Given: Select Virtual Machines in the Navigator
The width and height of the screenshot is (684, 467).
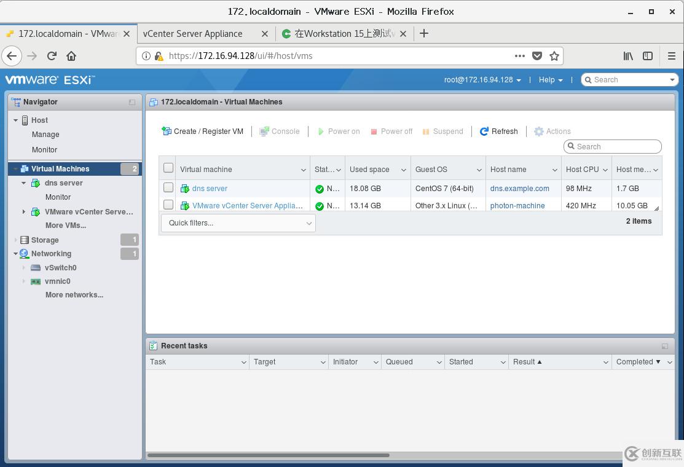Looking at the screenshot, I should 74,169.
